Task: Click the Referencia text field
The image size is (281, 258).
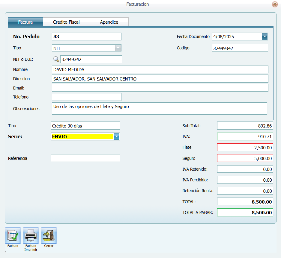Action: [x=85, y=158]
